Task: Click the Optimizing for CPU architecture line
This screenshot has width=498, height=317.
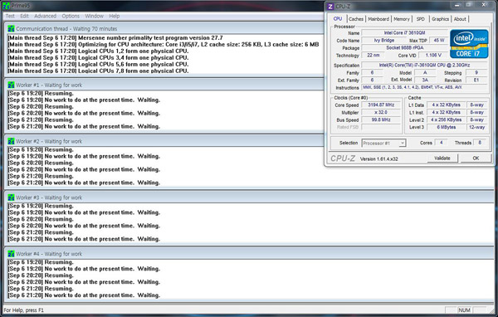Action: 164,45
